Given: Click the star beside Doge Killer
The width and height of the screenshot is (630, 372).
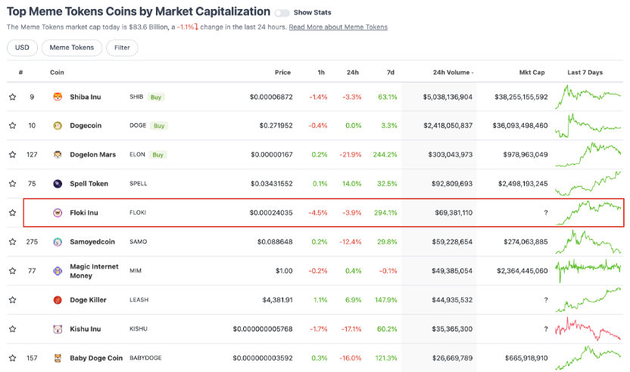Looking at the screenshot, I should point(12,299).
